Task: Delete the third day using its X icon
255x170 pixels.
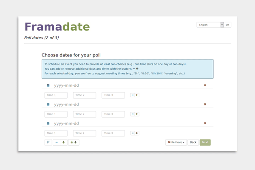Action: coord(205,123)
